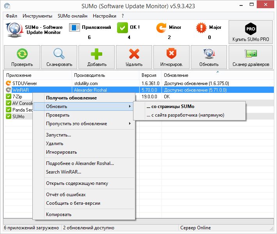
Task: Choose Игнорировать in the context menu
Action: [x=84, y=152]
